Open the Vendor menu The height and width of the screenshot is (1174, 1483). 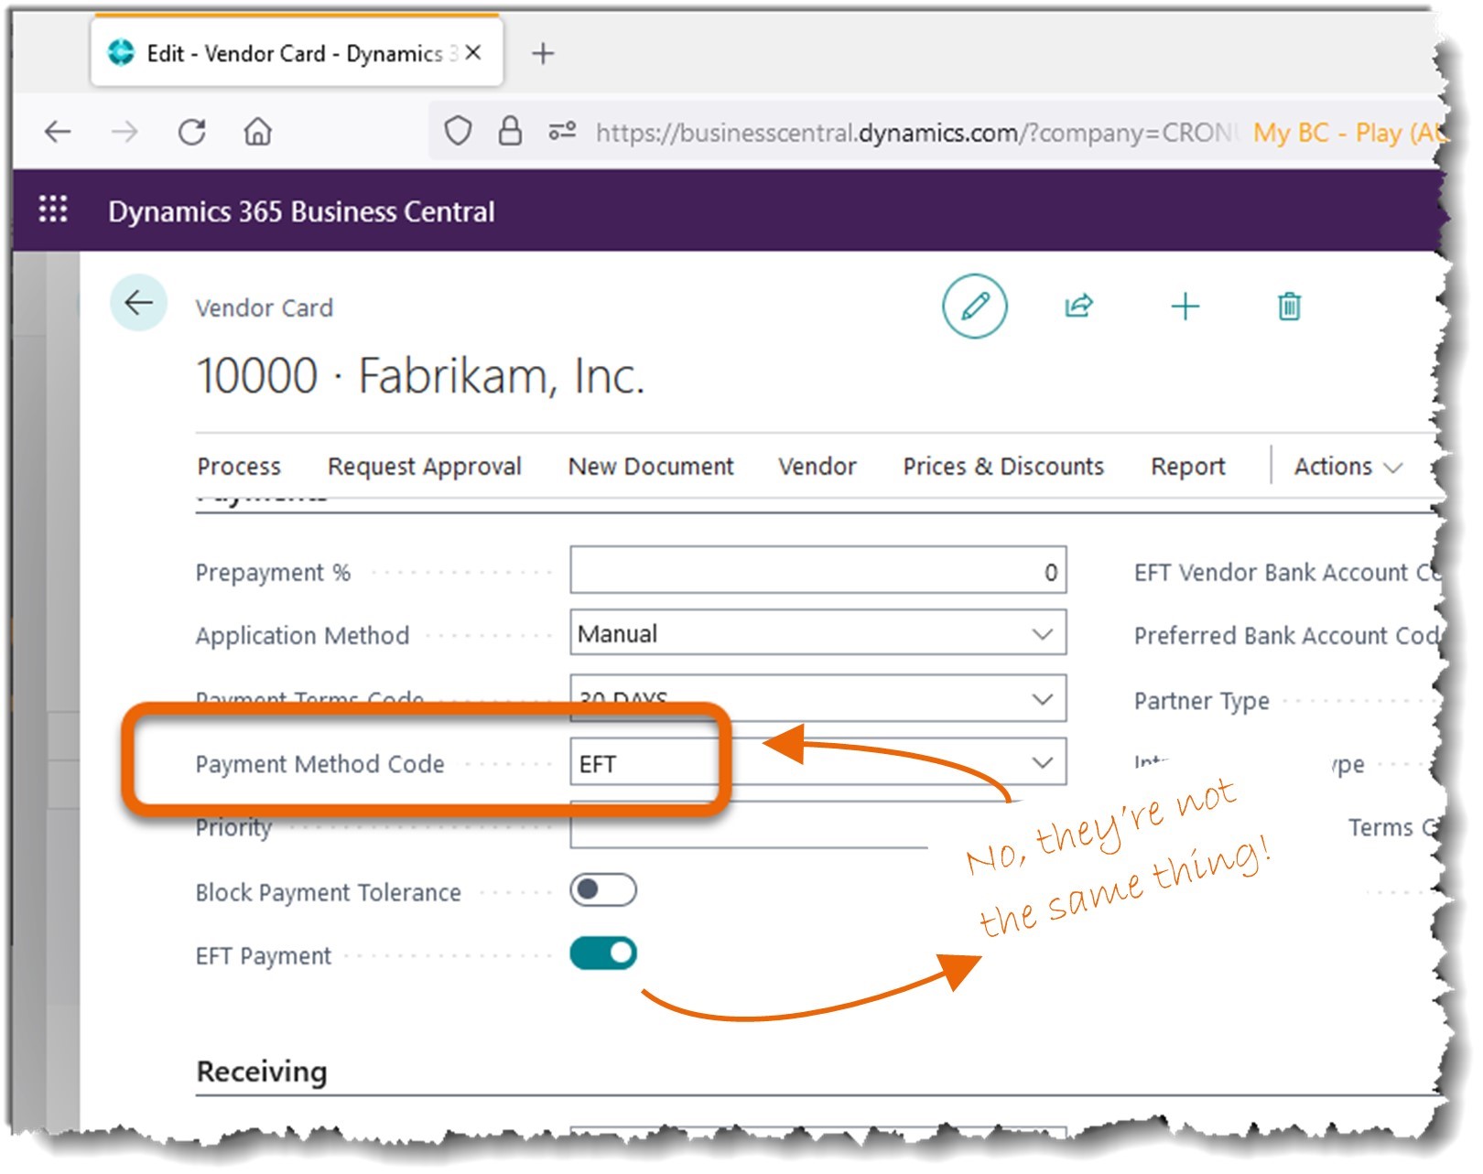pos(817,467)
